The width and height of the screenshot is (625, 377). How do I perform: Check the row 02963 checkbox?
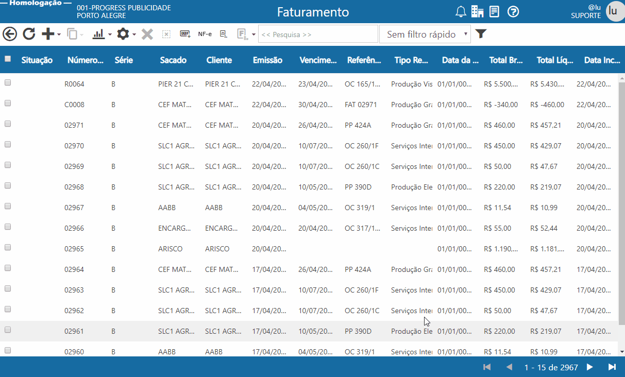[8, 288]
